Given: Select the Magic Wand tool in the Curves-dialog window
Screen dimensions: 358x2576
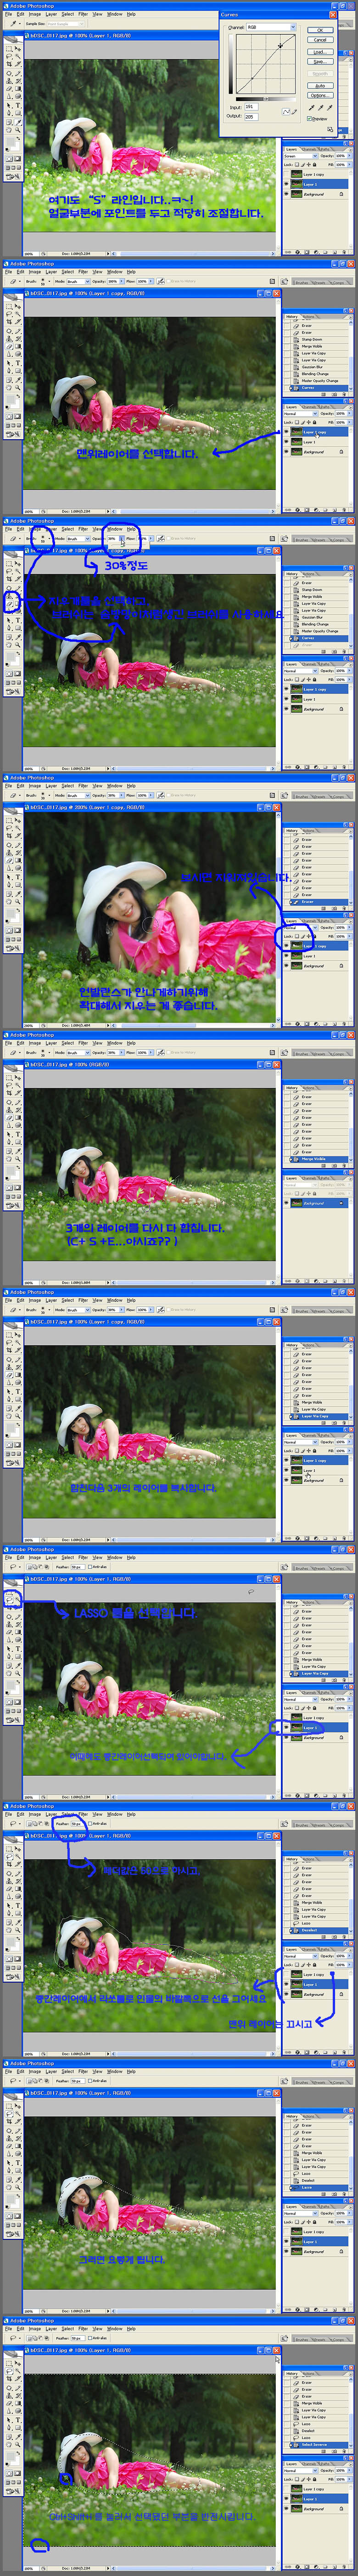Looking at the screenshot, I should tap(18, 56).
